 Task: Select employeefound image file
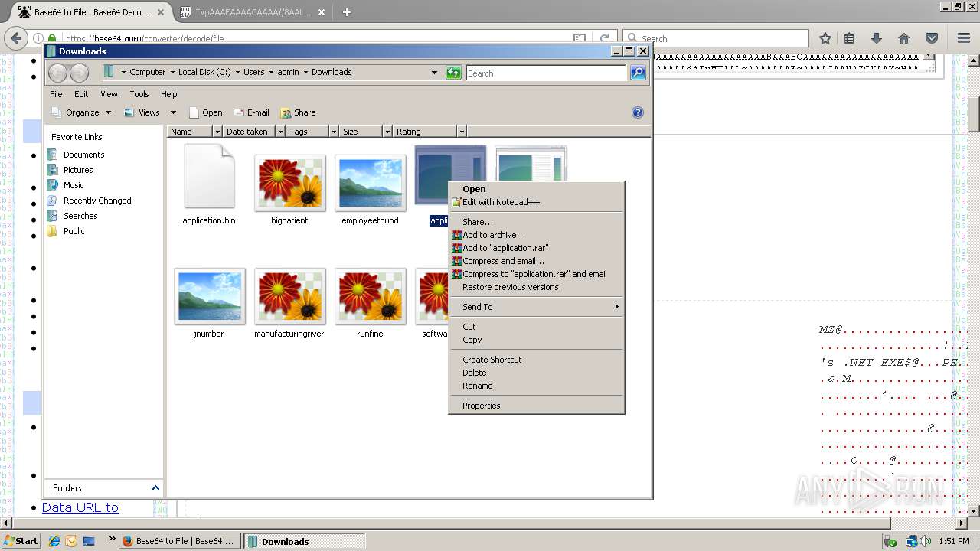[x=370, y=183]
